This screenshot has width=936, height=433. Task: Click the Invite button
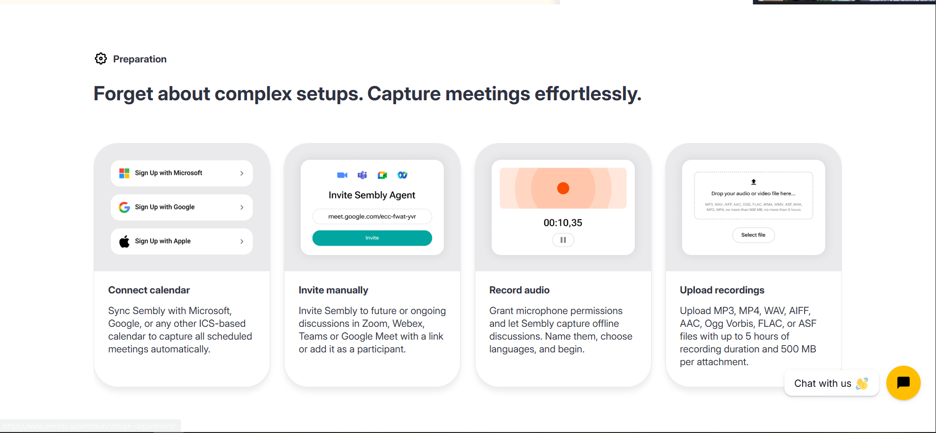pyautogui.click(x=372, y=238)
